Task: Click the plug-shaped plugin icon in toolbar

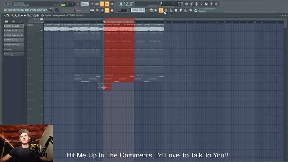Action: 181,10
